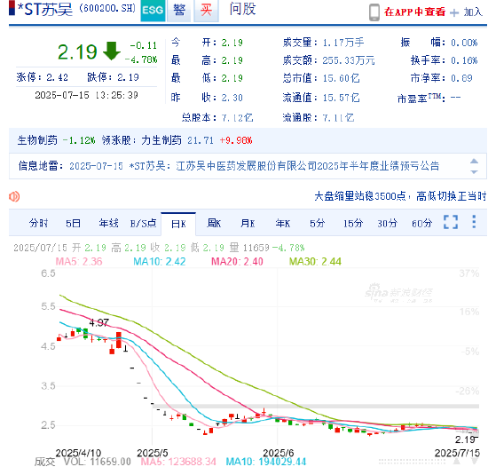Viewport: 488px width, 467px height.
Task: Click the 2025/5 date axis label
Action: [153, 453]
